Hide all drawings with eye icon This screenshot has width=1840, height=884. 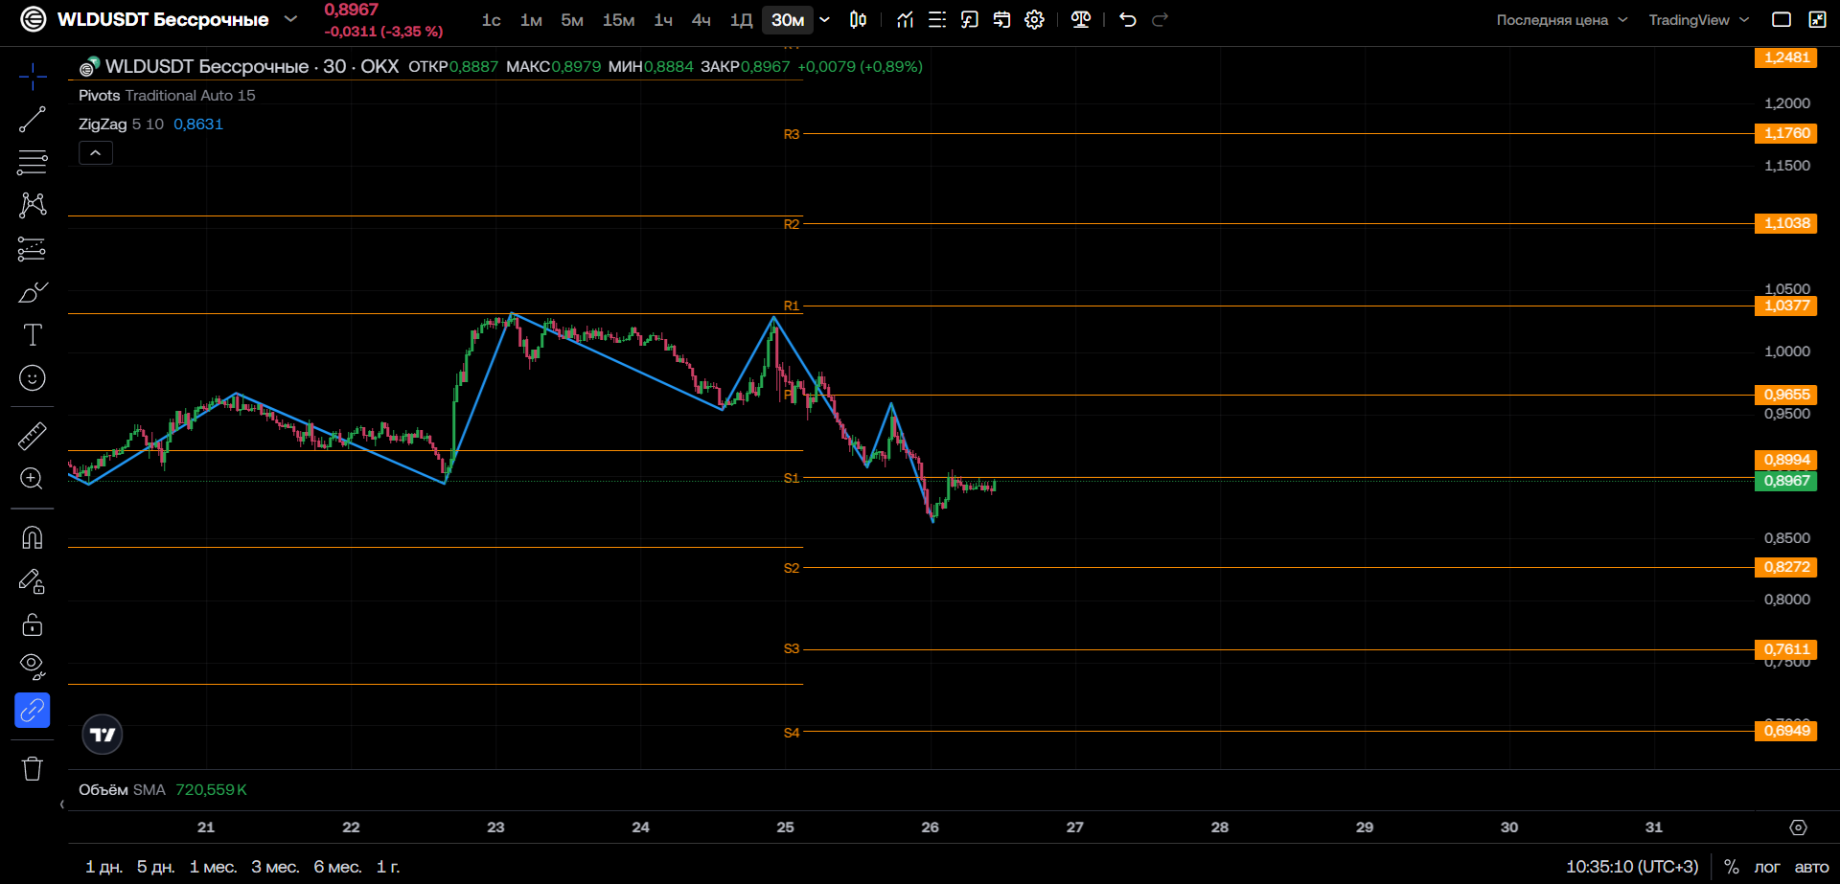tap(32, 667)
